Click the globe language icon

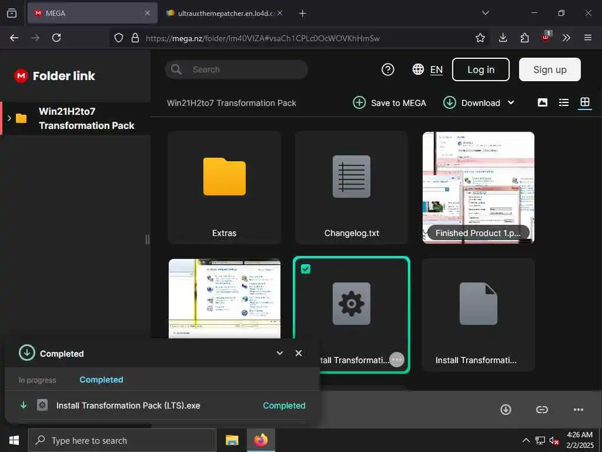tap(418, 69)
